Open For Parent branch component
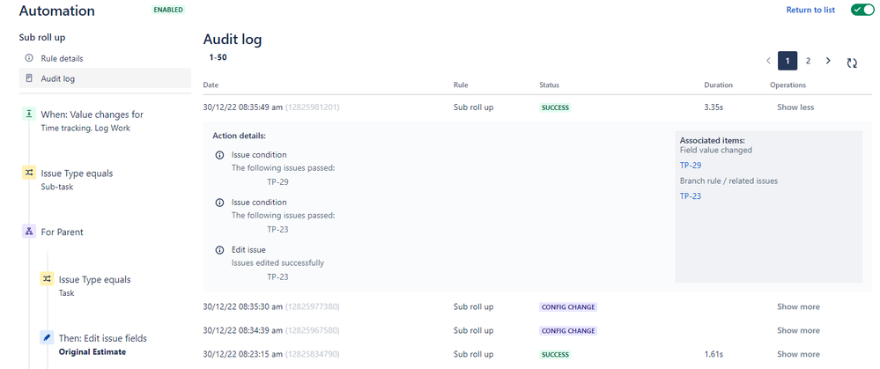The height and width of the screenshot is (369, 880). point(63,232)
